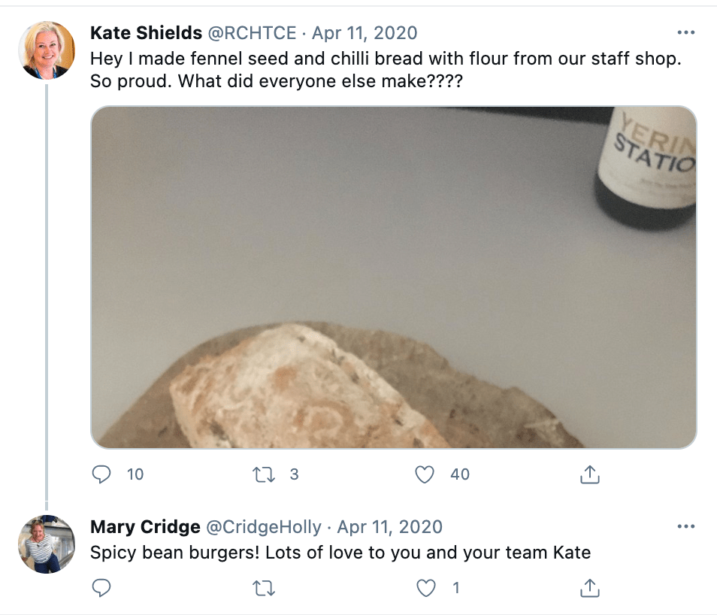Retweet Mary Cridge's reply
Screen dimensions: 717x615
pyautogui.click(x=264, y=588)
